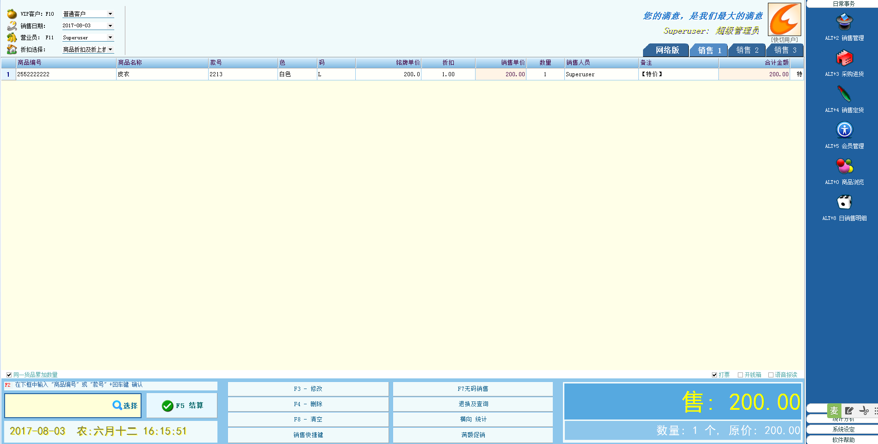878x444 pixels.
Task: Click the 款号 column header
Action: coord(243,63)
